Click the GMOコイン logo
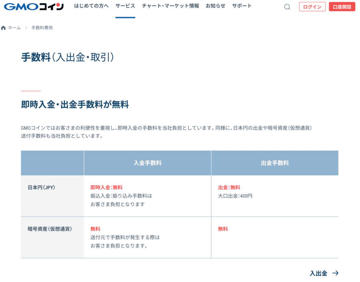 [x=34, y=7]
